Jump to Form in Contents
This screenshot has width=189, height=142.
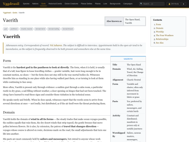pos(159,25)
